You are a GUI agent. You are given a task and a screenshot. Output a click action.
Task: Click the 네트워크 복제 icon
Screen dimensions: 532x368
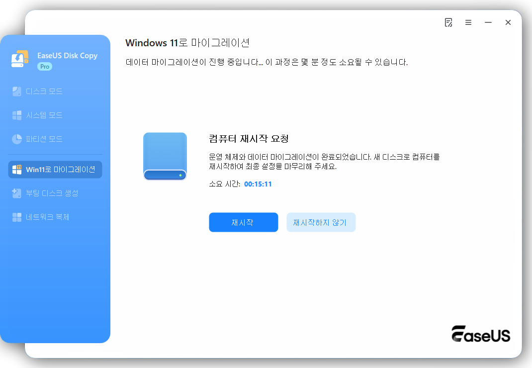click(17, 217)
